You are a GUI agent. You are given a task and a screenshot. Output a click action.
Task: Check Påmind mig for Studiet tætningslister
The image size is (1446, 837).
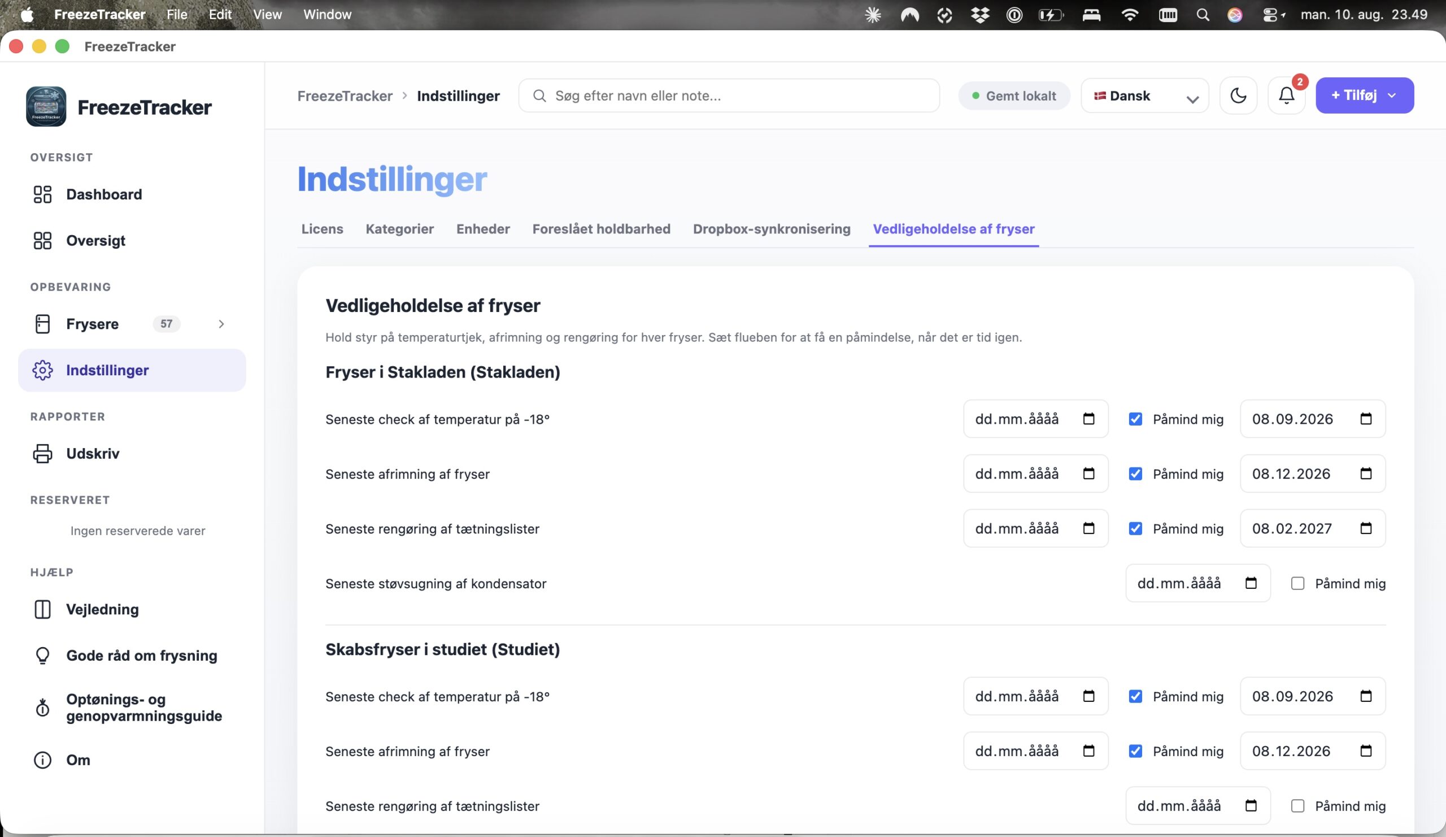1297,806
